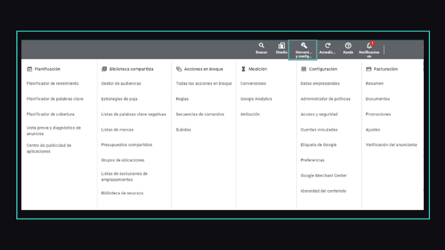
Task: Open Promociones under Facturación
Action: click(378, 114)
